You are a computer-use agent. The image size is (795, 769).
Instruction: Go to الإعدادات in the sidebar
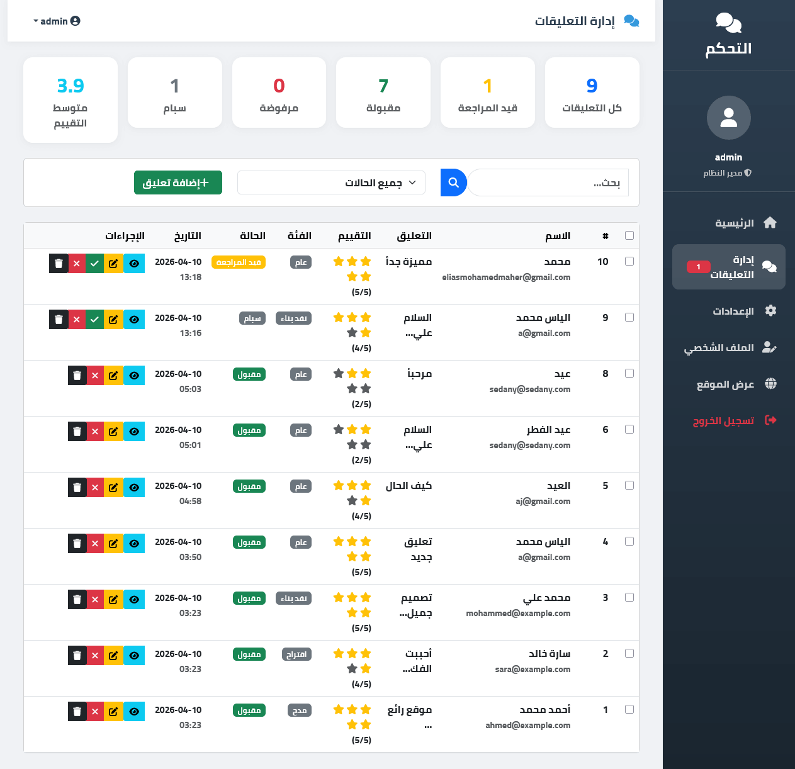tap(733, 311)
